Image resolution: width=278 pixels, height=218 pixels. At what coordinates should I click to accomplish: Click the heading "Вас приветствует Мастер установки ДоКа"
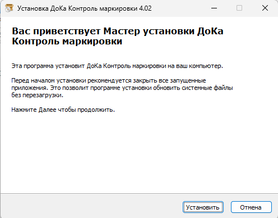tap(118, 31)
